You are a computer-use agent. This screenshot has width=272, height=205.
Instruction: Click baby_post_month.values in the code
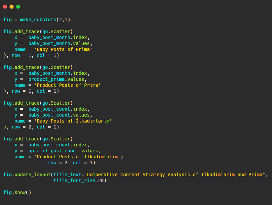tap(59, 43)
